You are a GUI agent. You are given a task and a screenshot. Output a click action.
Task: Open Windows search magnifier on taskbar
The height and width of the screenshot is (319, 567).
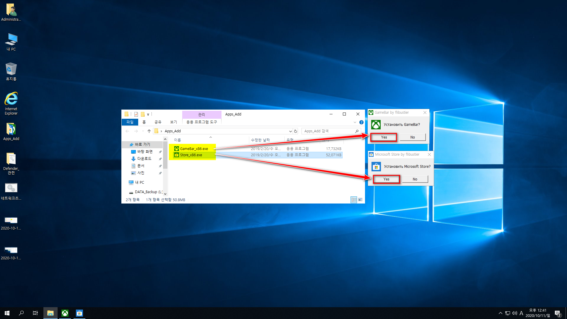point(21,313)
